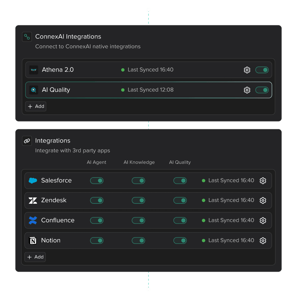
Task: Click the AI Quality column header
Action: point(180,162)
